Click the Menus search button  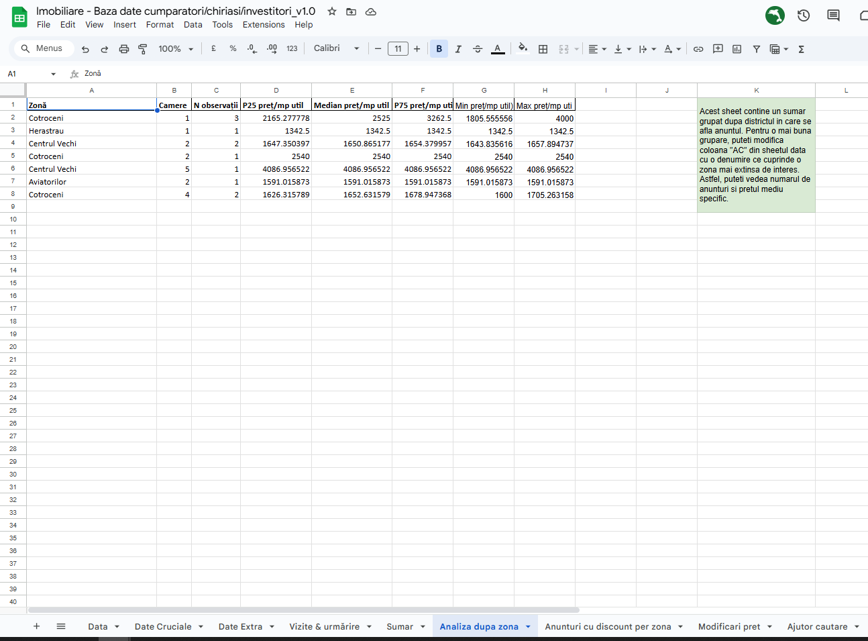[x=42, y=48]
